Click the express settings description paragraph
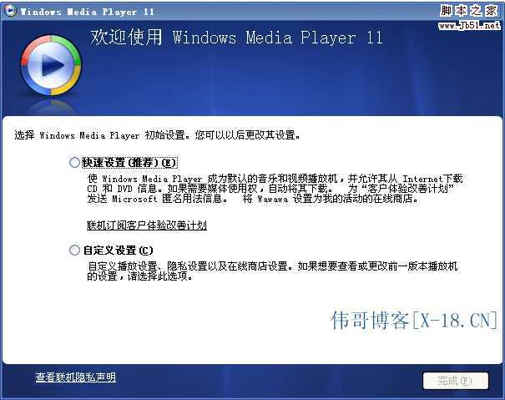505x400 pixels. 275,189
